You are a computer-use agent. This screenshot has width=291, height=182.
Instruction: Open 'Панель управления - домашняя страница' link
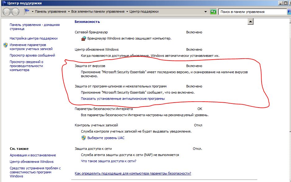tap(35, 27)
